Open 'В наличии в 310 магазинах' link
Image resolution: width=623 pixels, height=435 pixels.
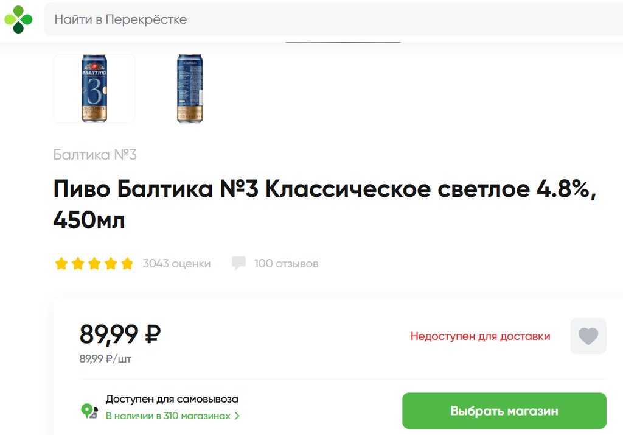[168, 416]
